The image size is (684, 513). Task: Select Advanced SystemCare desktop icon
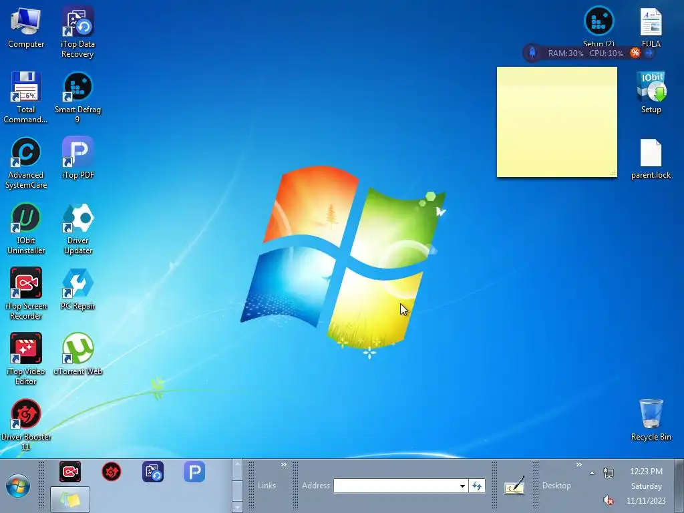pyautogui.click(x=26, y=163)
